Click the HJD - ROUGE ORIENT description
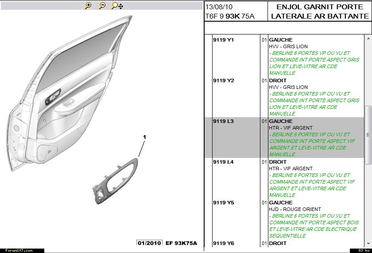The width and height of the screenshot is (372, 253). click(294, 209)
